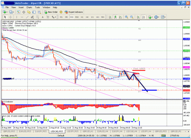
Task: Switch to GBPUSD,M15 first chart tab
Action: pos(9,131)
